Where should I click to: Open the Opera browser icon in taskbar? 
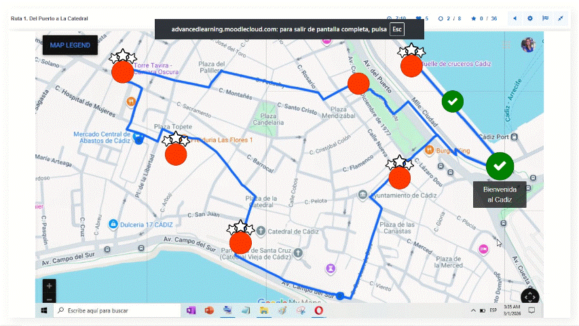(x=318, y=310)
